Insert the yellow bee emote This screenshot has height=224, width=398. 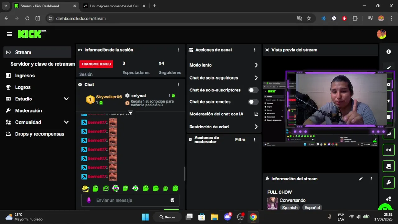86,188
